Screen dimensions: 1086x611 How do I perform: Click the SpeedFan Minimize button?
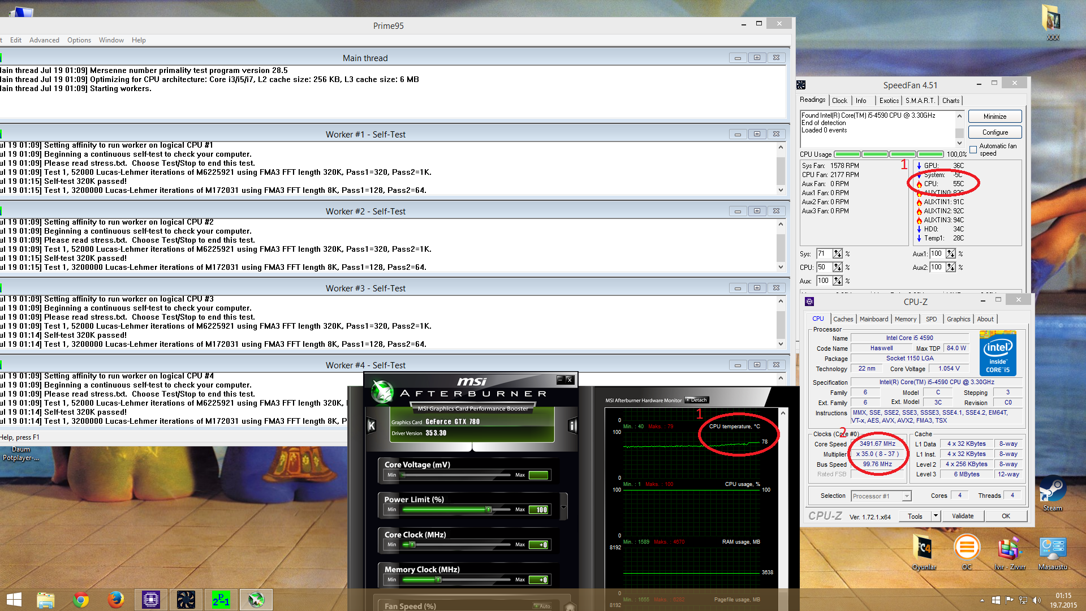tap(995, 117)
